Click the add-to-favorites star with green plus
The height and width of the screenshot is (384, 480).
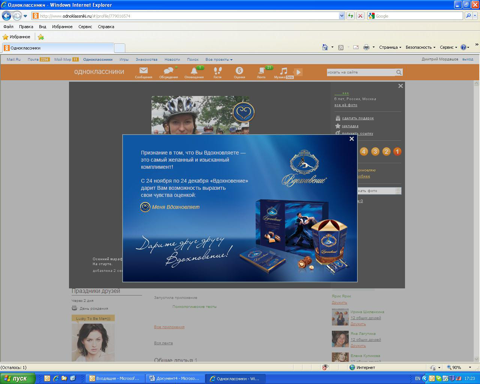(x=41, y=37)
